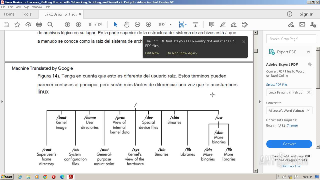Screen dimensions: 320x180
Task: Open the Find text magnifier
Action: pyautogui.click(x=50, y=24)
